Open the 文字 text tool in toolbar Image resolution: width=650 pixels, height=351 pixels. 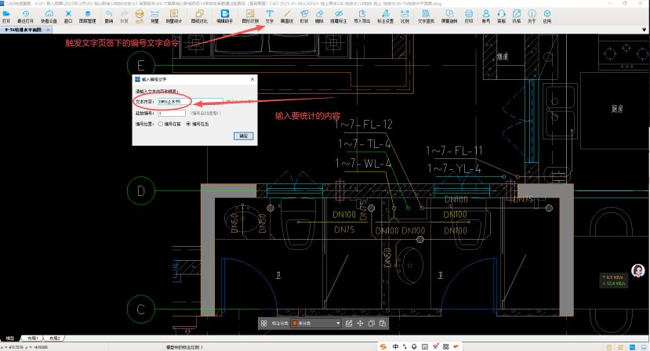[x=270, y=16]
